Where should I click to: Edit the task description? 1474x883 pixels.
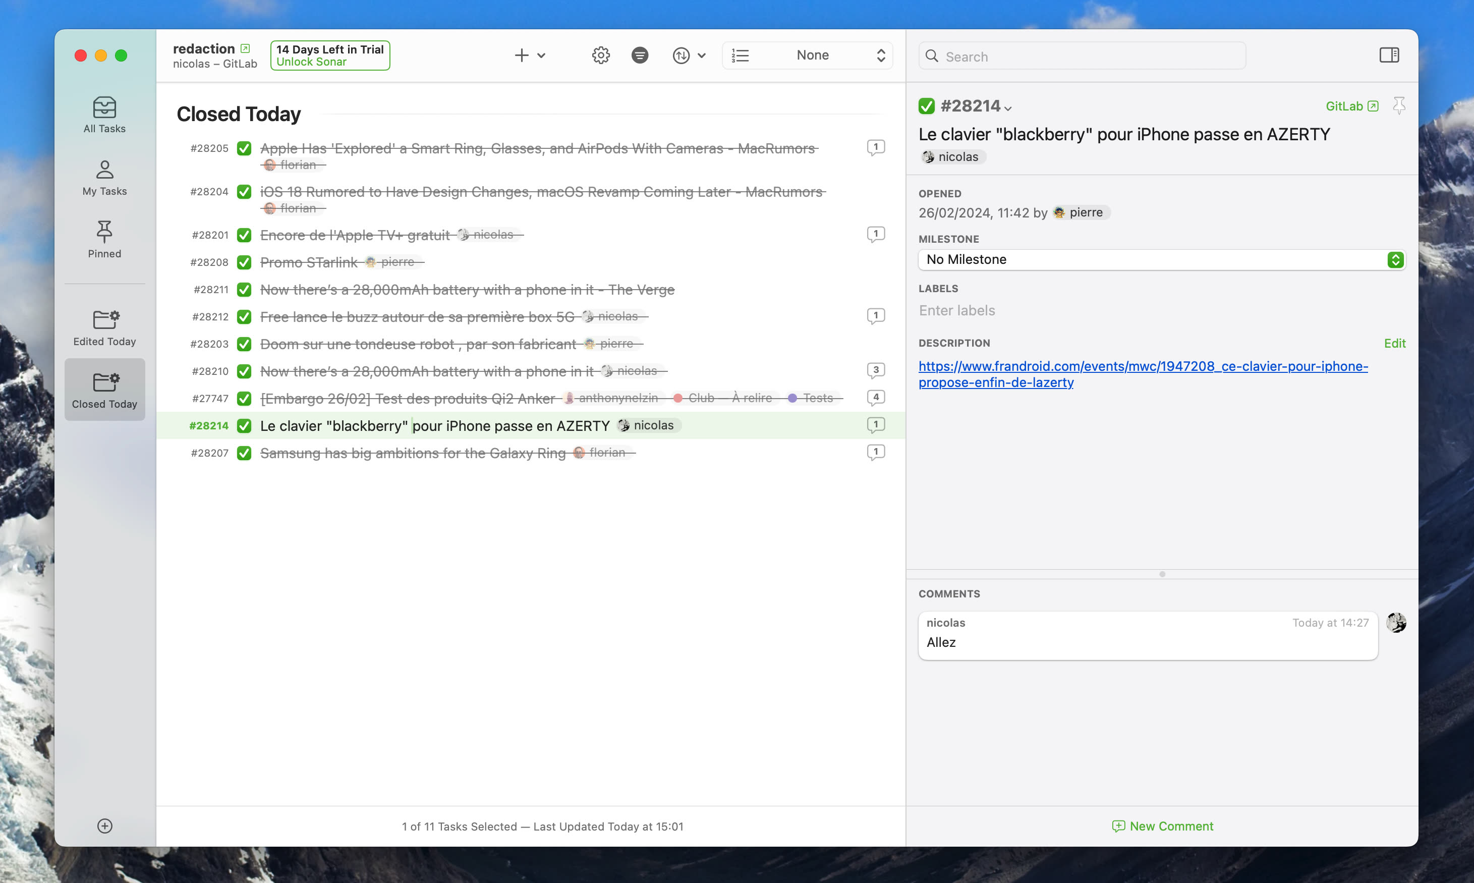[x=1394, y=343]
